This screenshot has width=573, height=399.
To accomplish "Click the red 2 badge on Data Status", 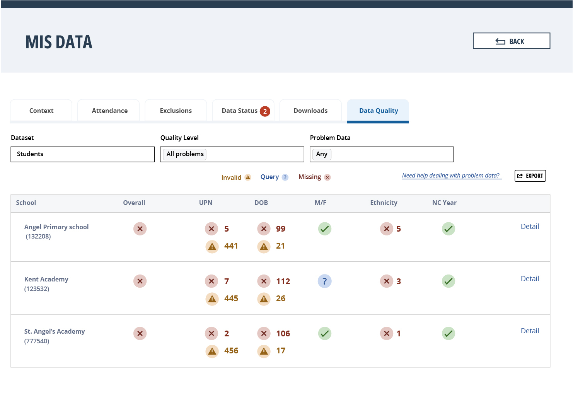I will point(265,111).
